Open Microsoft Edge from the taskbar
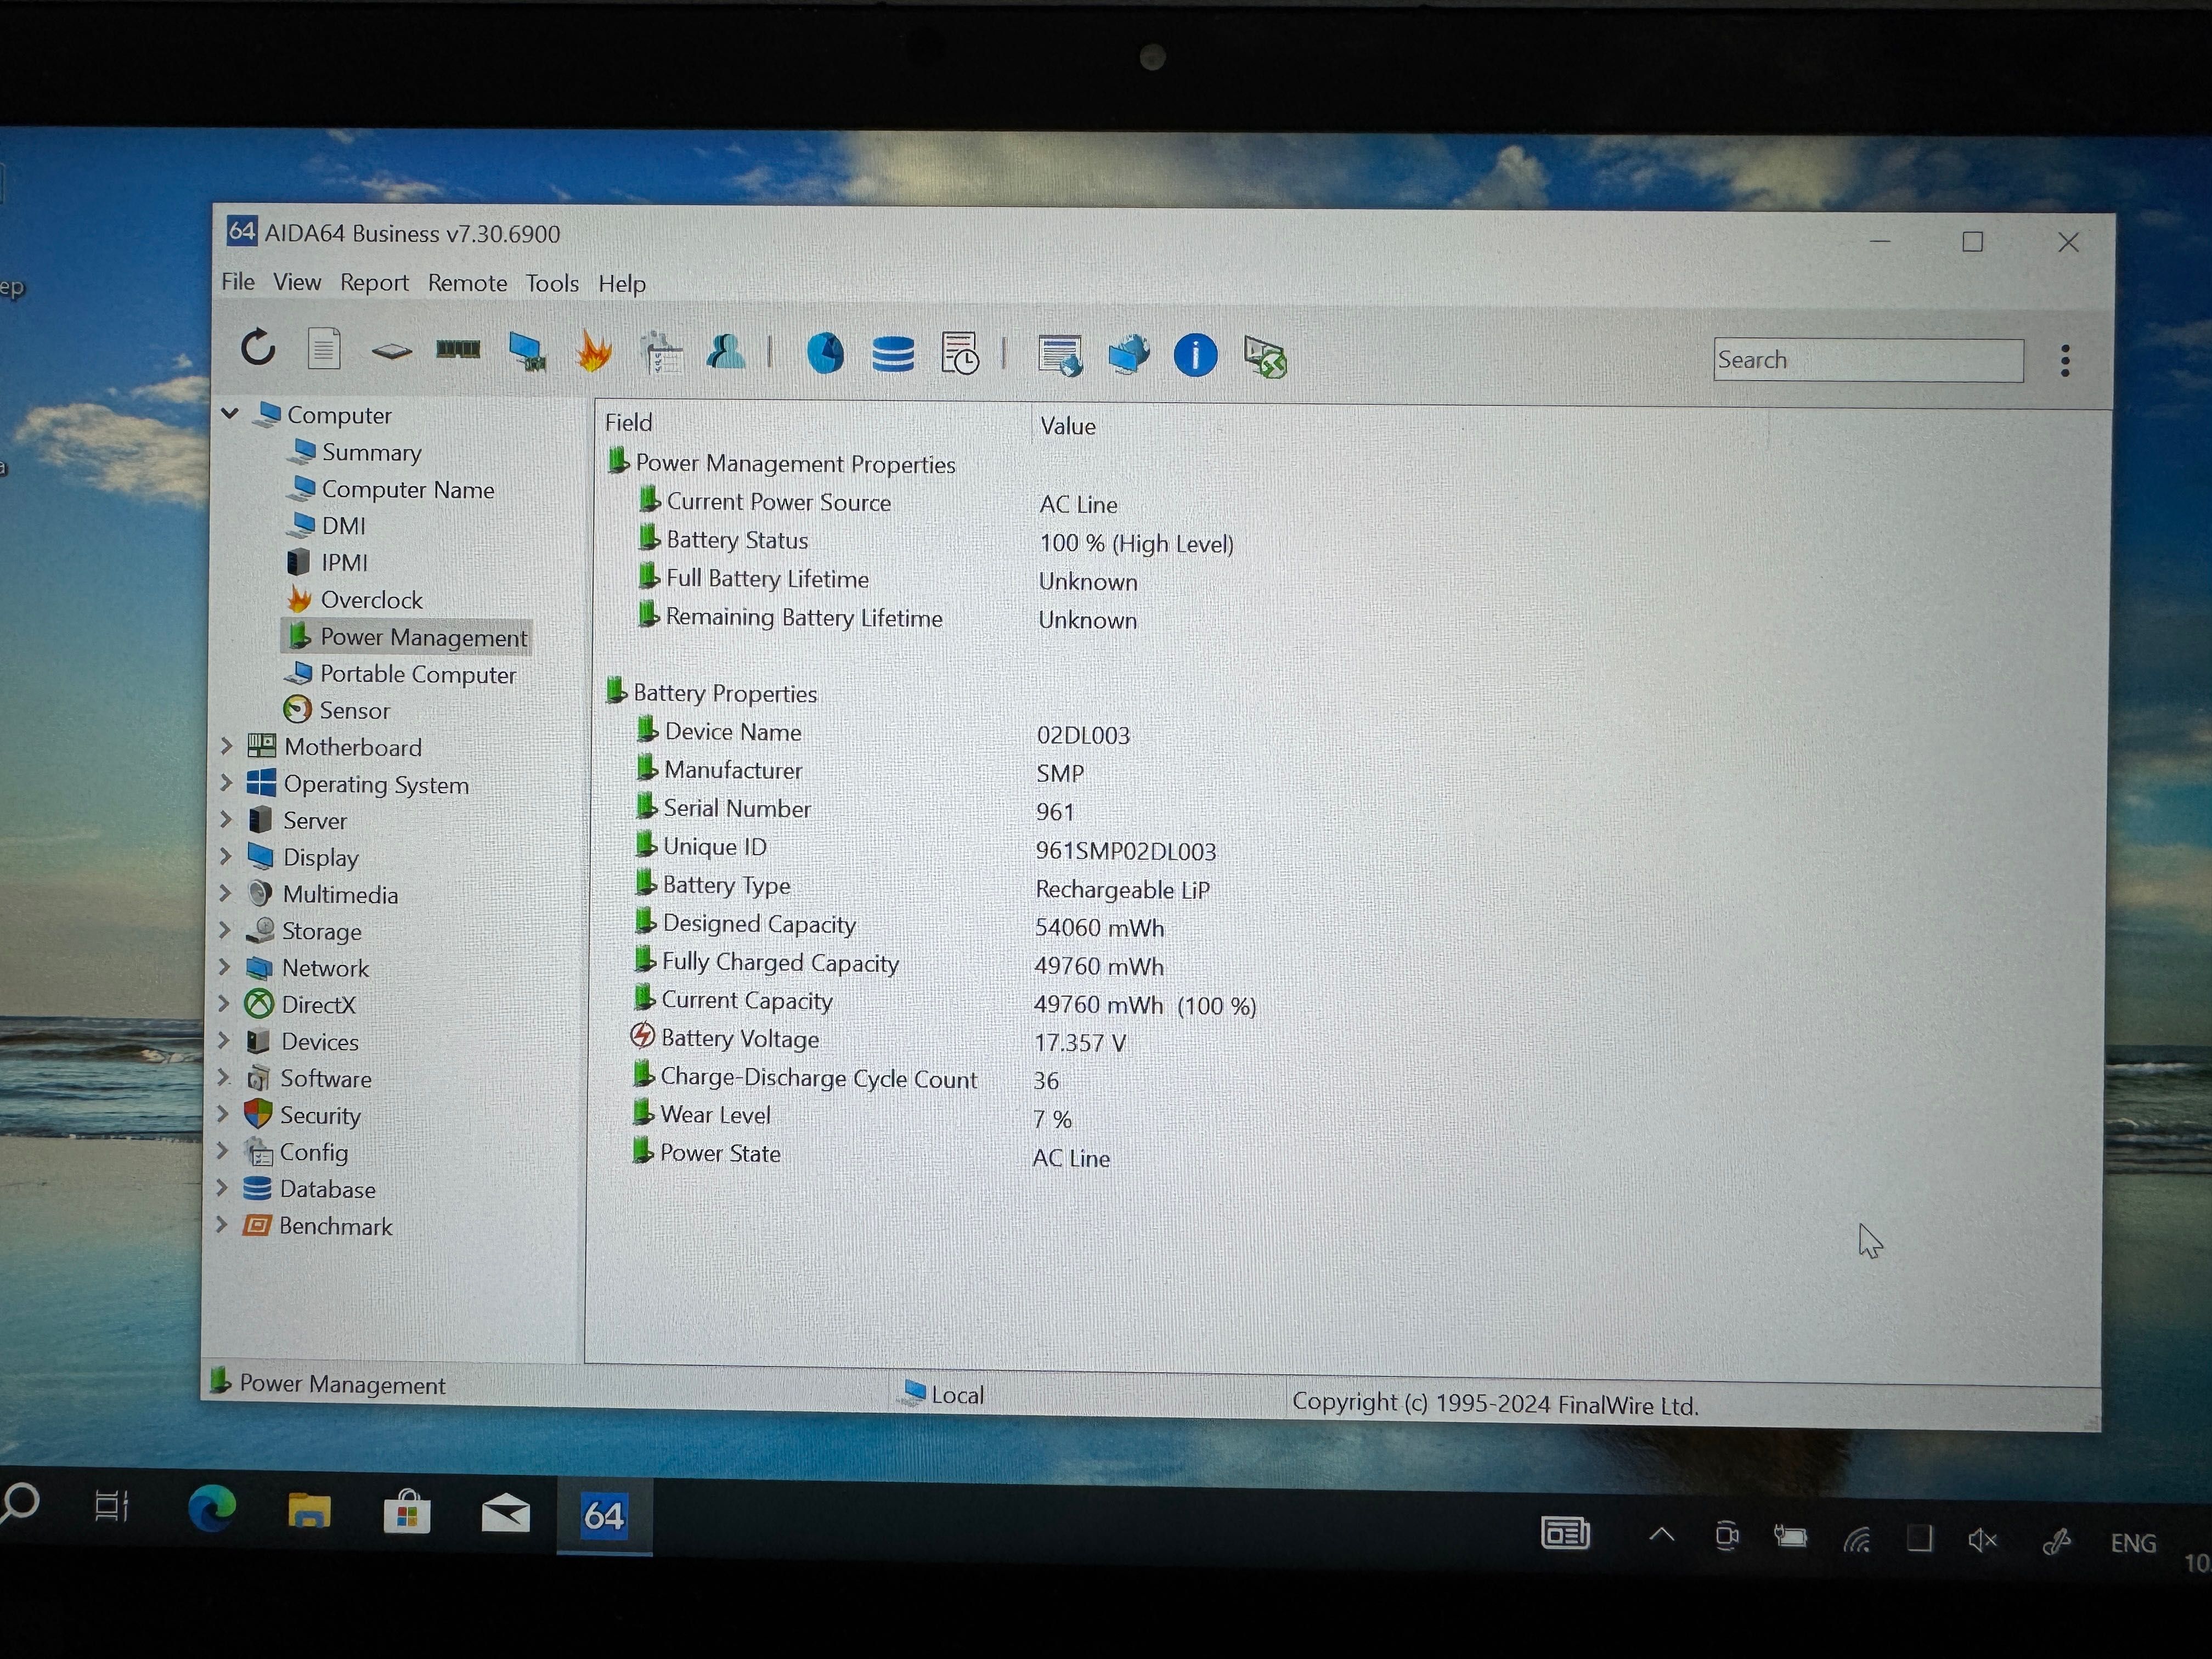The height and width of the screenshot is (1659, 2212). [x=212, y=1508]
